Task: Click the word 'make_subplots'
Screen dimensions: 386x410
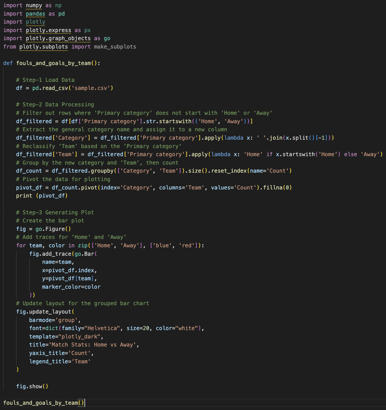Action: (x=115, y=47)
